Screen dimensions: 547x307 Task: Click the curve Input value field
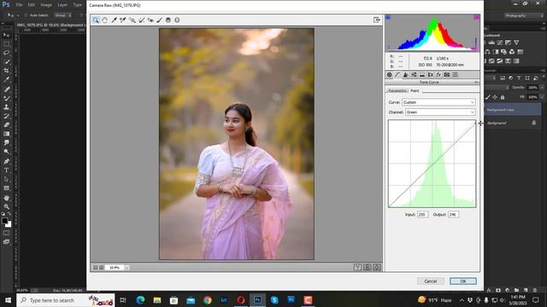(422, 214)
